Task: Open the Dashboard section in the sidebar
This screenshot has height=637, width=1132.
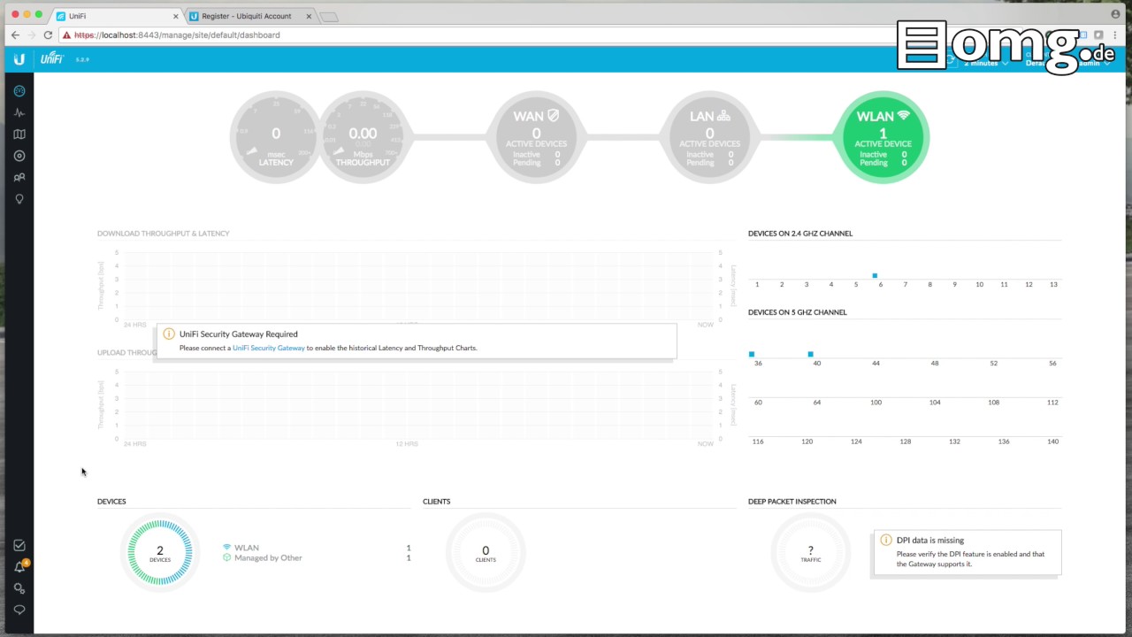Action: [19, 91]
